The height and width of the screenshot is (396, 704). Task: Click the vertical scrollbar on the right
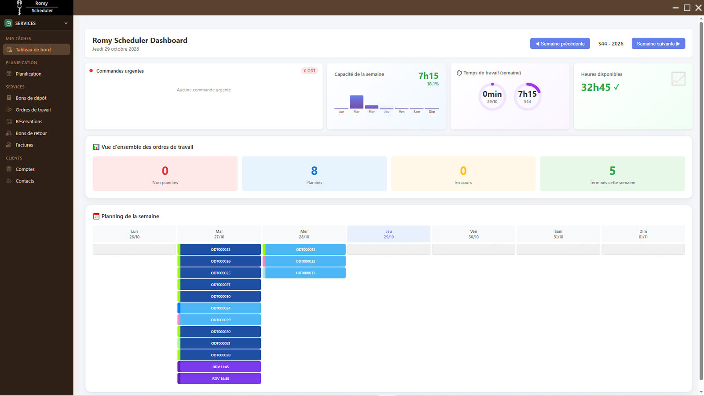701,200
